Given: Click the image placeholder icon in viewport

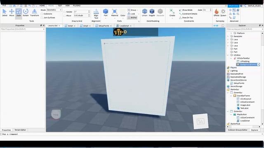Looking at the screenshot, I should 200,121.
